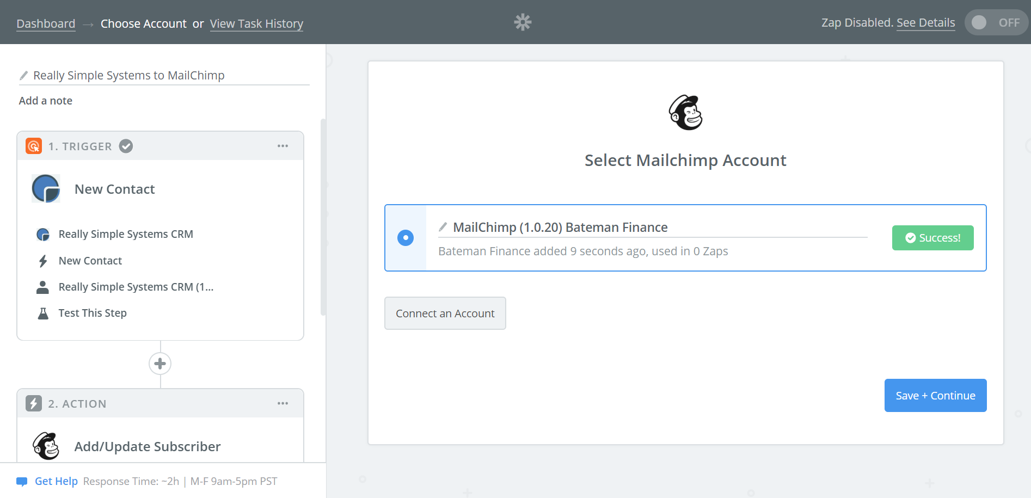The height and width of the screenshot is (498, 1031).
Task: Click the pencil icon beside the Zap name
Action: [x=23, y=75]
